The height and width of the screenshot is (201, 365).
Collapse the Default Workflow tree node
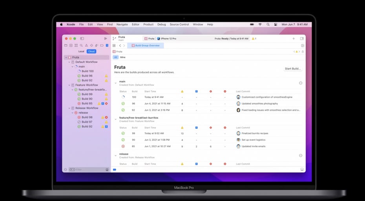pos(69,62)
